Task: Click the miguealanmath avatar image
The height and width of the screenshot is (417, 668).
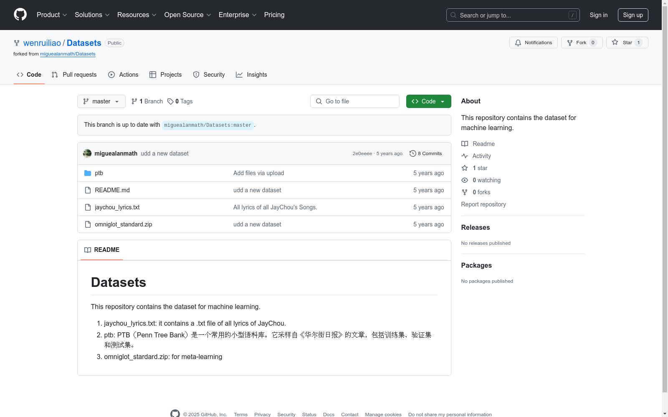Action: coord(87,153)
